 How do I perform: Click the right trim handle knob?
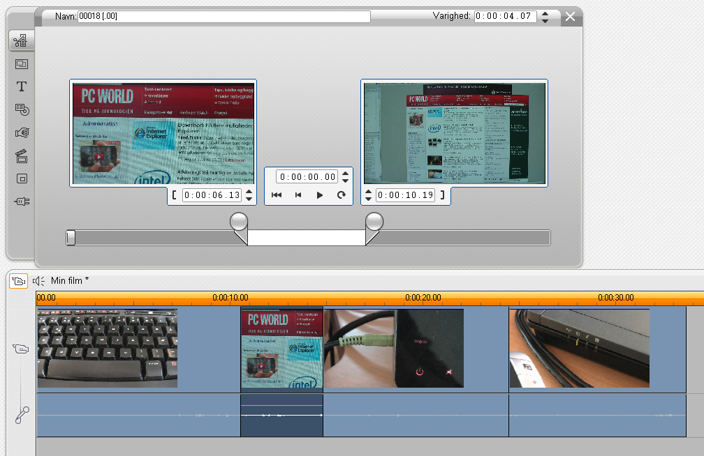pyautogui.click(x=375, y=222)
